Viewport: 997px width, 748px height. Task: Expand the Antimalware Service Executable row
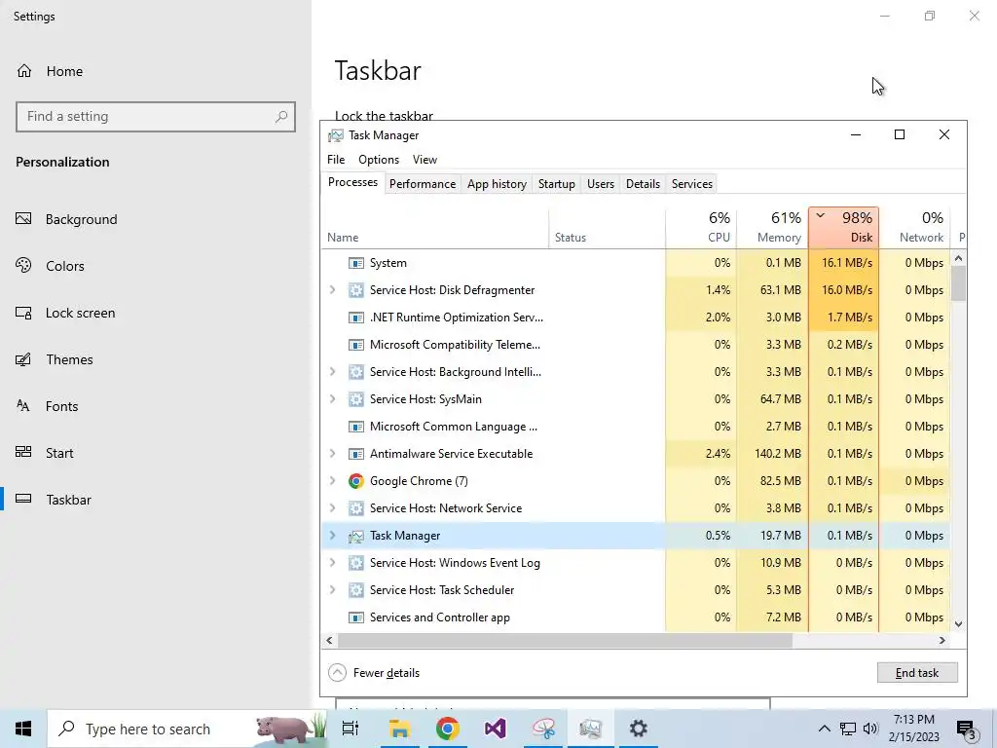tap(333, 454)
